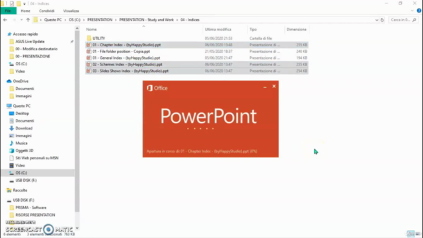Open Documenti under OneDrive
This screenshot has height=238, width=423.
click(24, 89)
